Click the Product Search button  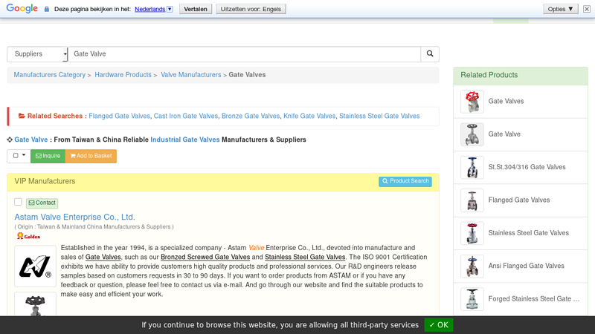point(405,181)
